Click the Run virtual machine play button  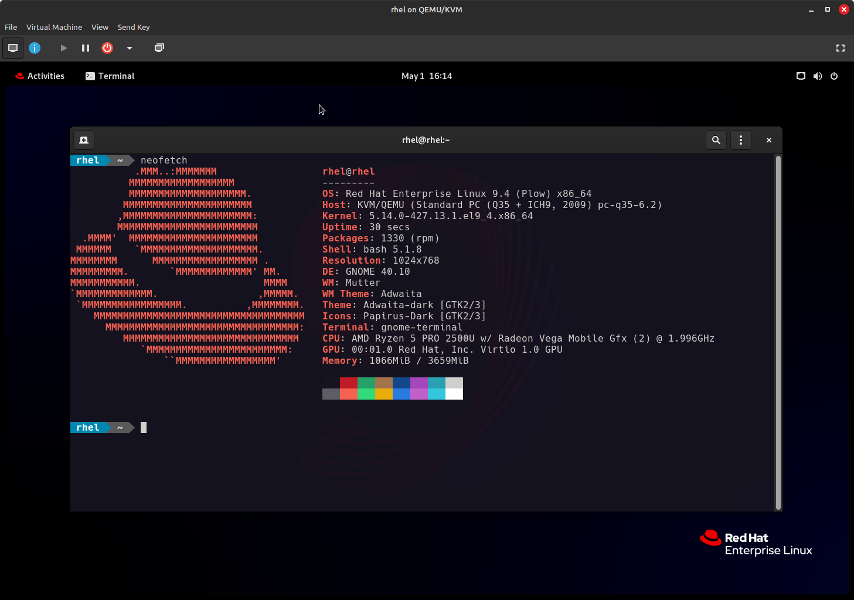63,48
